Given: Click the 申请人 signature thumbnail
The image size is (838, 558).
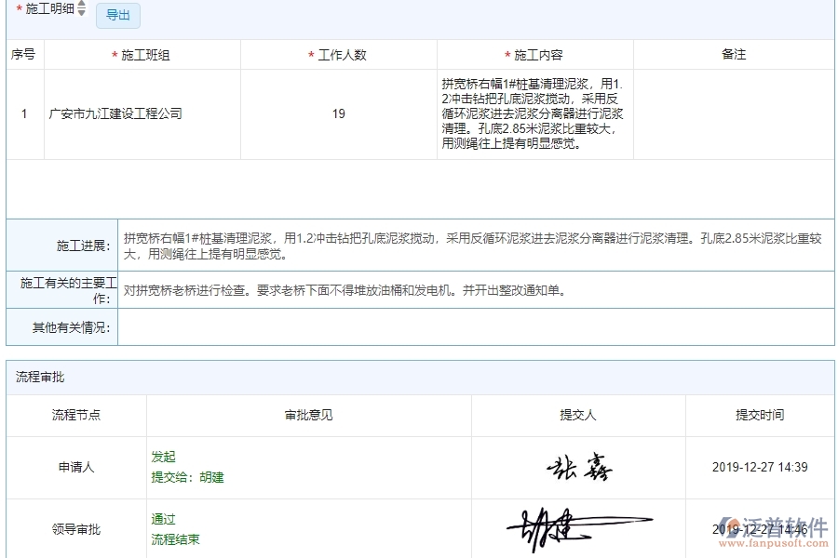Looking at the screenshot, I should pyautogui.click(x=579, y=468).
